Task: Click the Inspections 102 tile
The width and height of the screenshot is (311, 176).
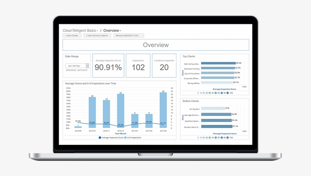Action: pos(138,66)
